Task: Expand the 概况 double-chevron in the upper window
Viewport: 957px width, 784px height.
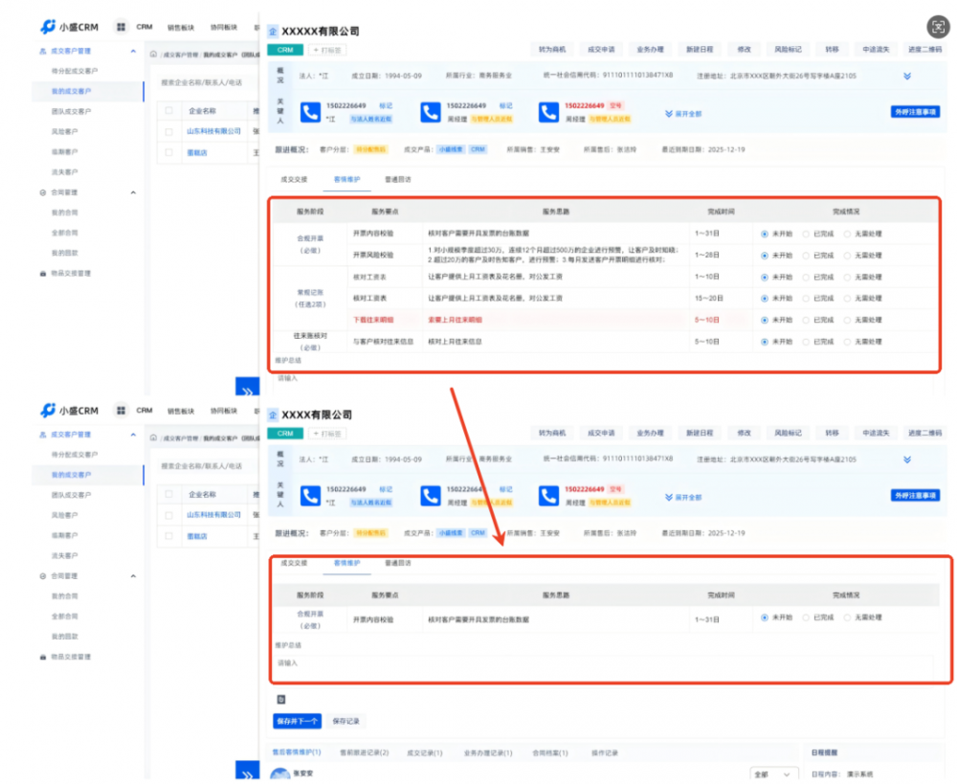Action: (x=906, y=75)
